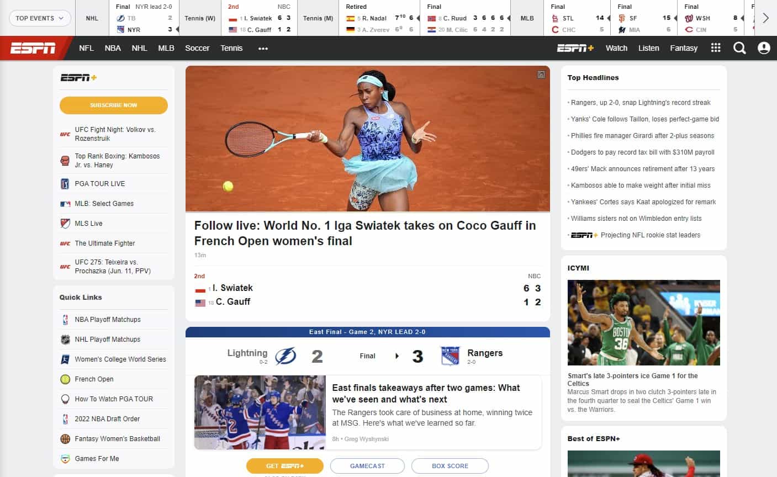
Task: Open 'Projecting NFL rookie stat leaders' link
Action: pos(651,235)
